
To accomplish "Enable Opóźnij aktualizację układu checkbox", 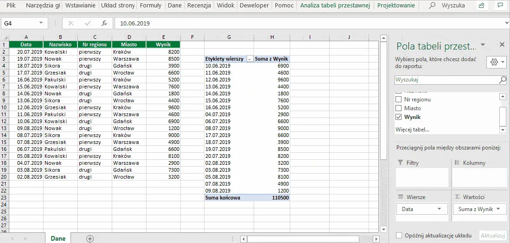I will 399,236.
